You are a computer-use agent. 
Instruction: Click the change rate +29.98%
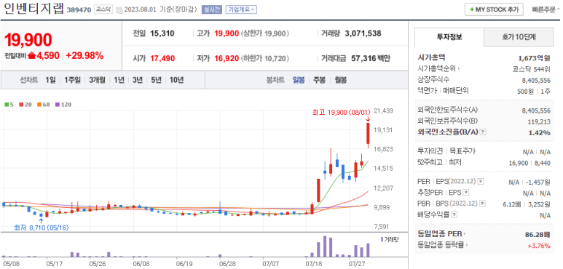coord(84,55)
